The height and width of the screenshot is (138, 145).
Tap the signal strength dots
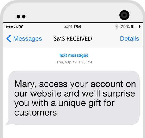click(12, 27)
